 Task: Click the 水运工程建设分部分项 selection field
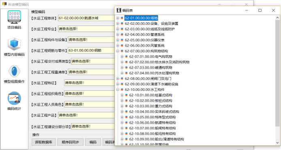click(93, 126)
